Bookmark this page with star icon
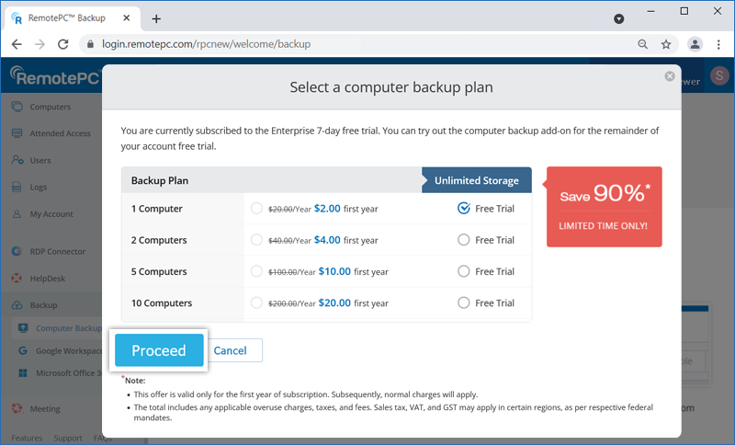The height and width of the screenshot is (445, 735). (x=667, y=44)
